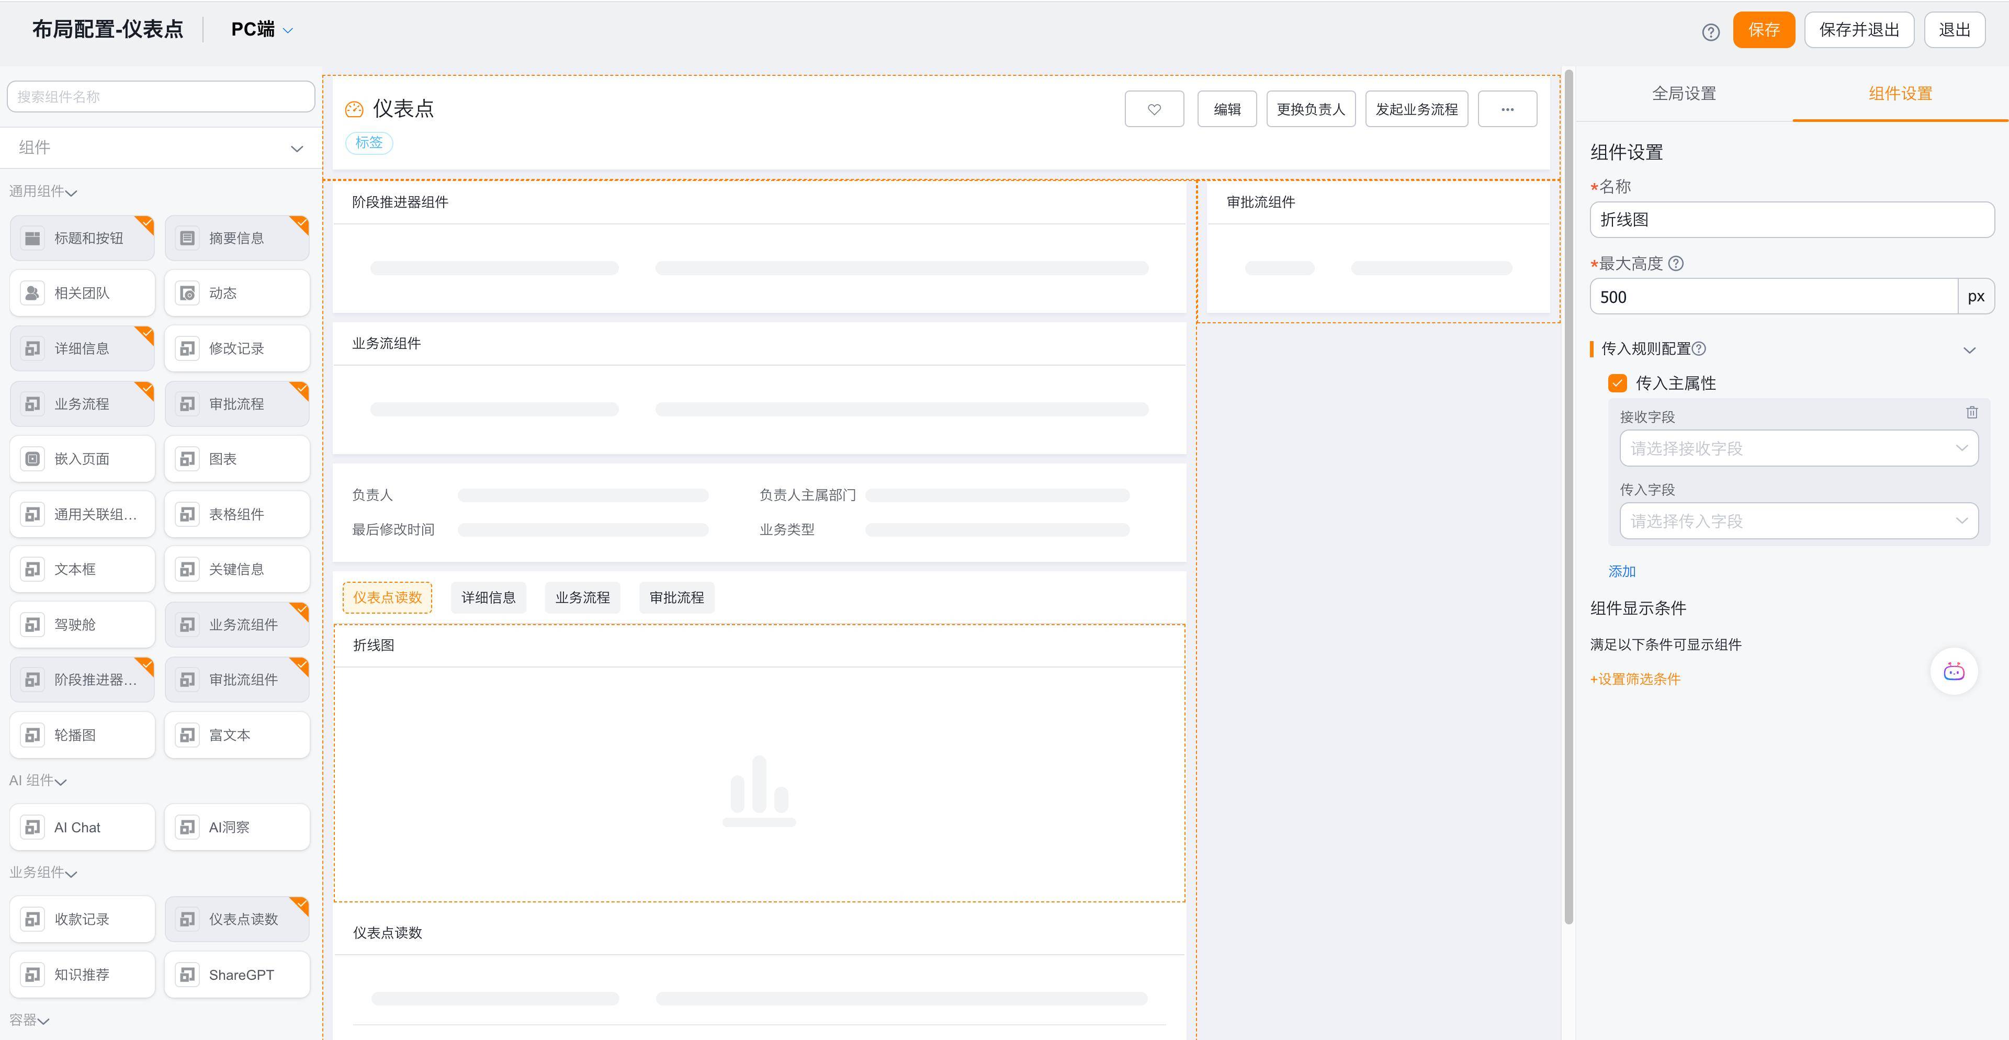The height and width of the screenshot is (1040, 2009).
Task: Select the 轮播图 carousel component
Action: pos(82,734)
